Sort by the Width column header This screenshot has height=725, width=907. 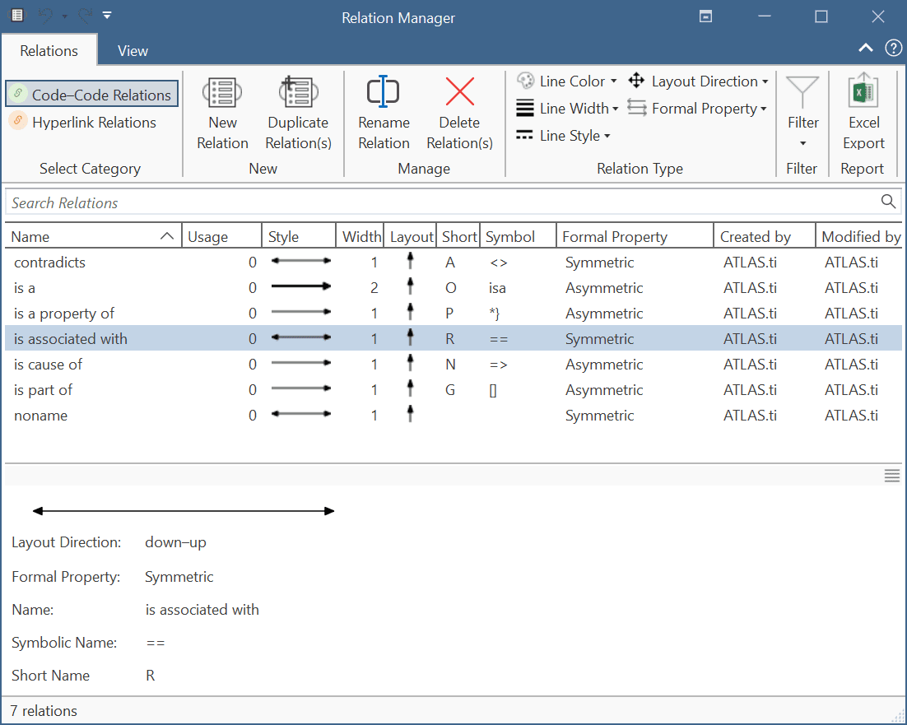click(x=360, y=236)
